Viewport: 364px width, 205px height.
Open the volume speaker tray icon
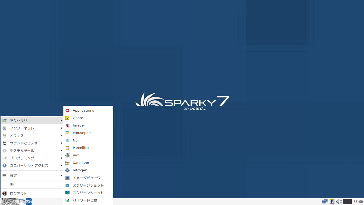339,202
